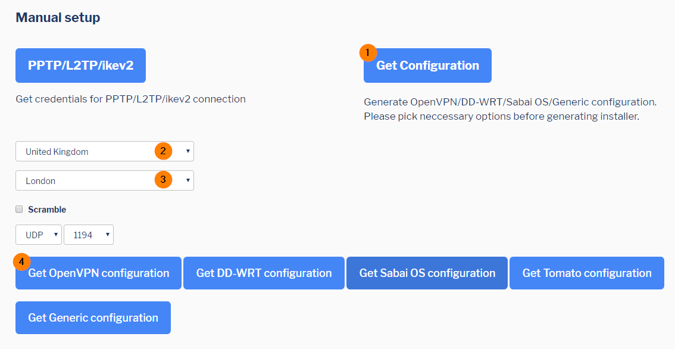The height and width of the screenshot is (349, 675).
Task: Select Get DD-WRT configuration button
Action: 264,273
